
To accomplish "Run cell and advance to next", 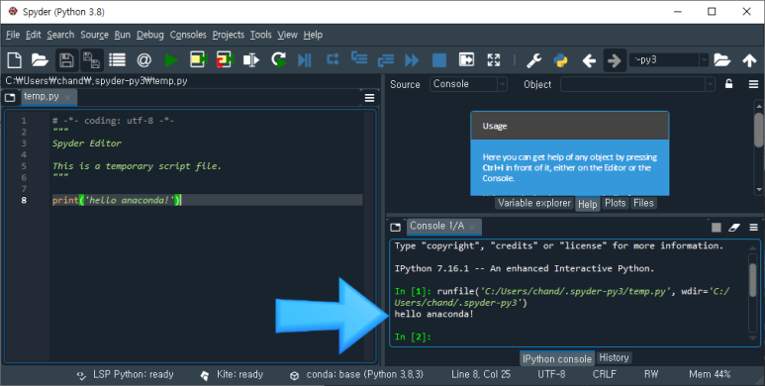I will [225, 60].
